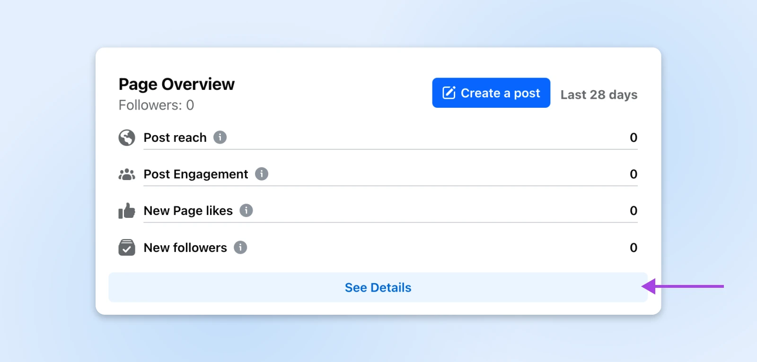This screenshot has height=362, width=757.
Task: Click the New Page likes value 0
Action: pos(634,211)
